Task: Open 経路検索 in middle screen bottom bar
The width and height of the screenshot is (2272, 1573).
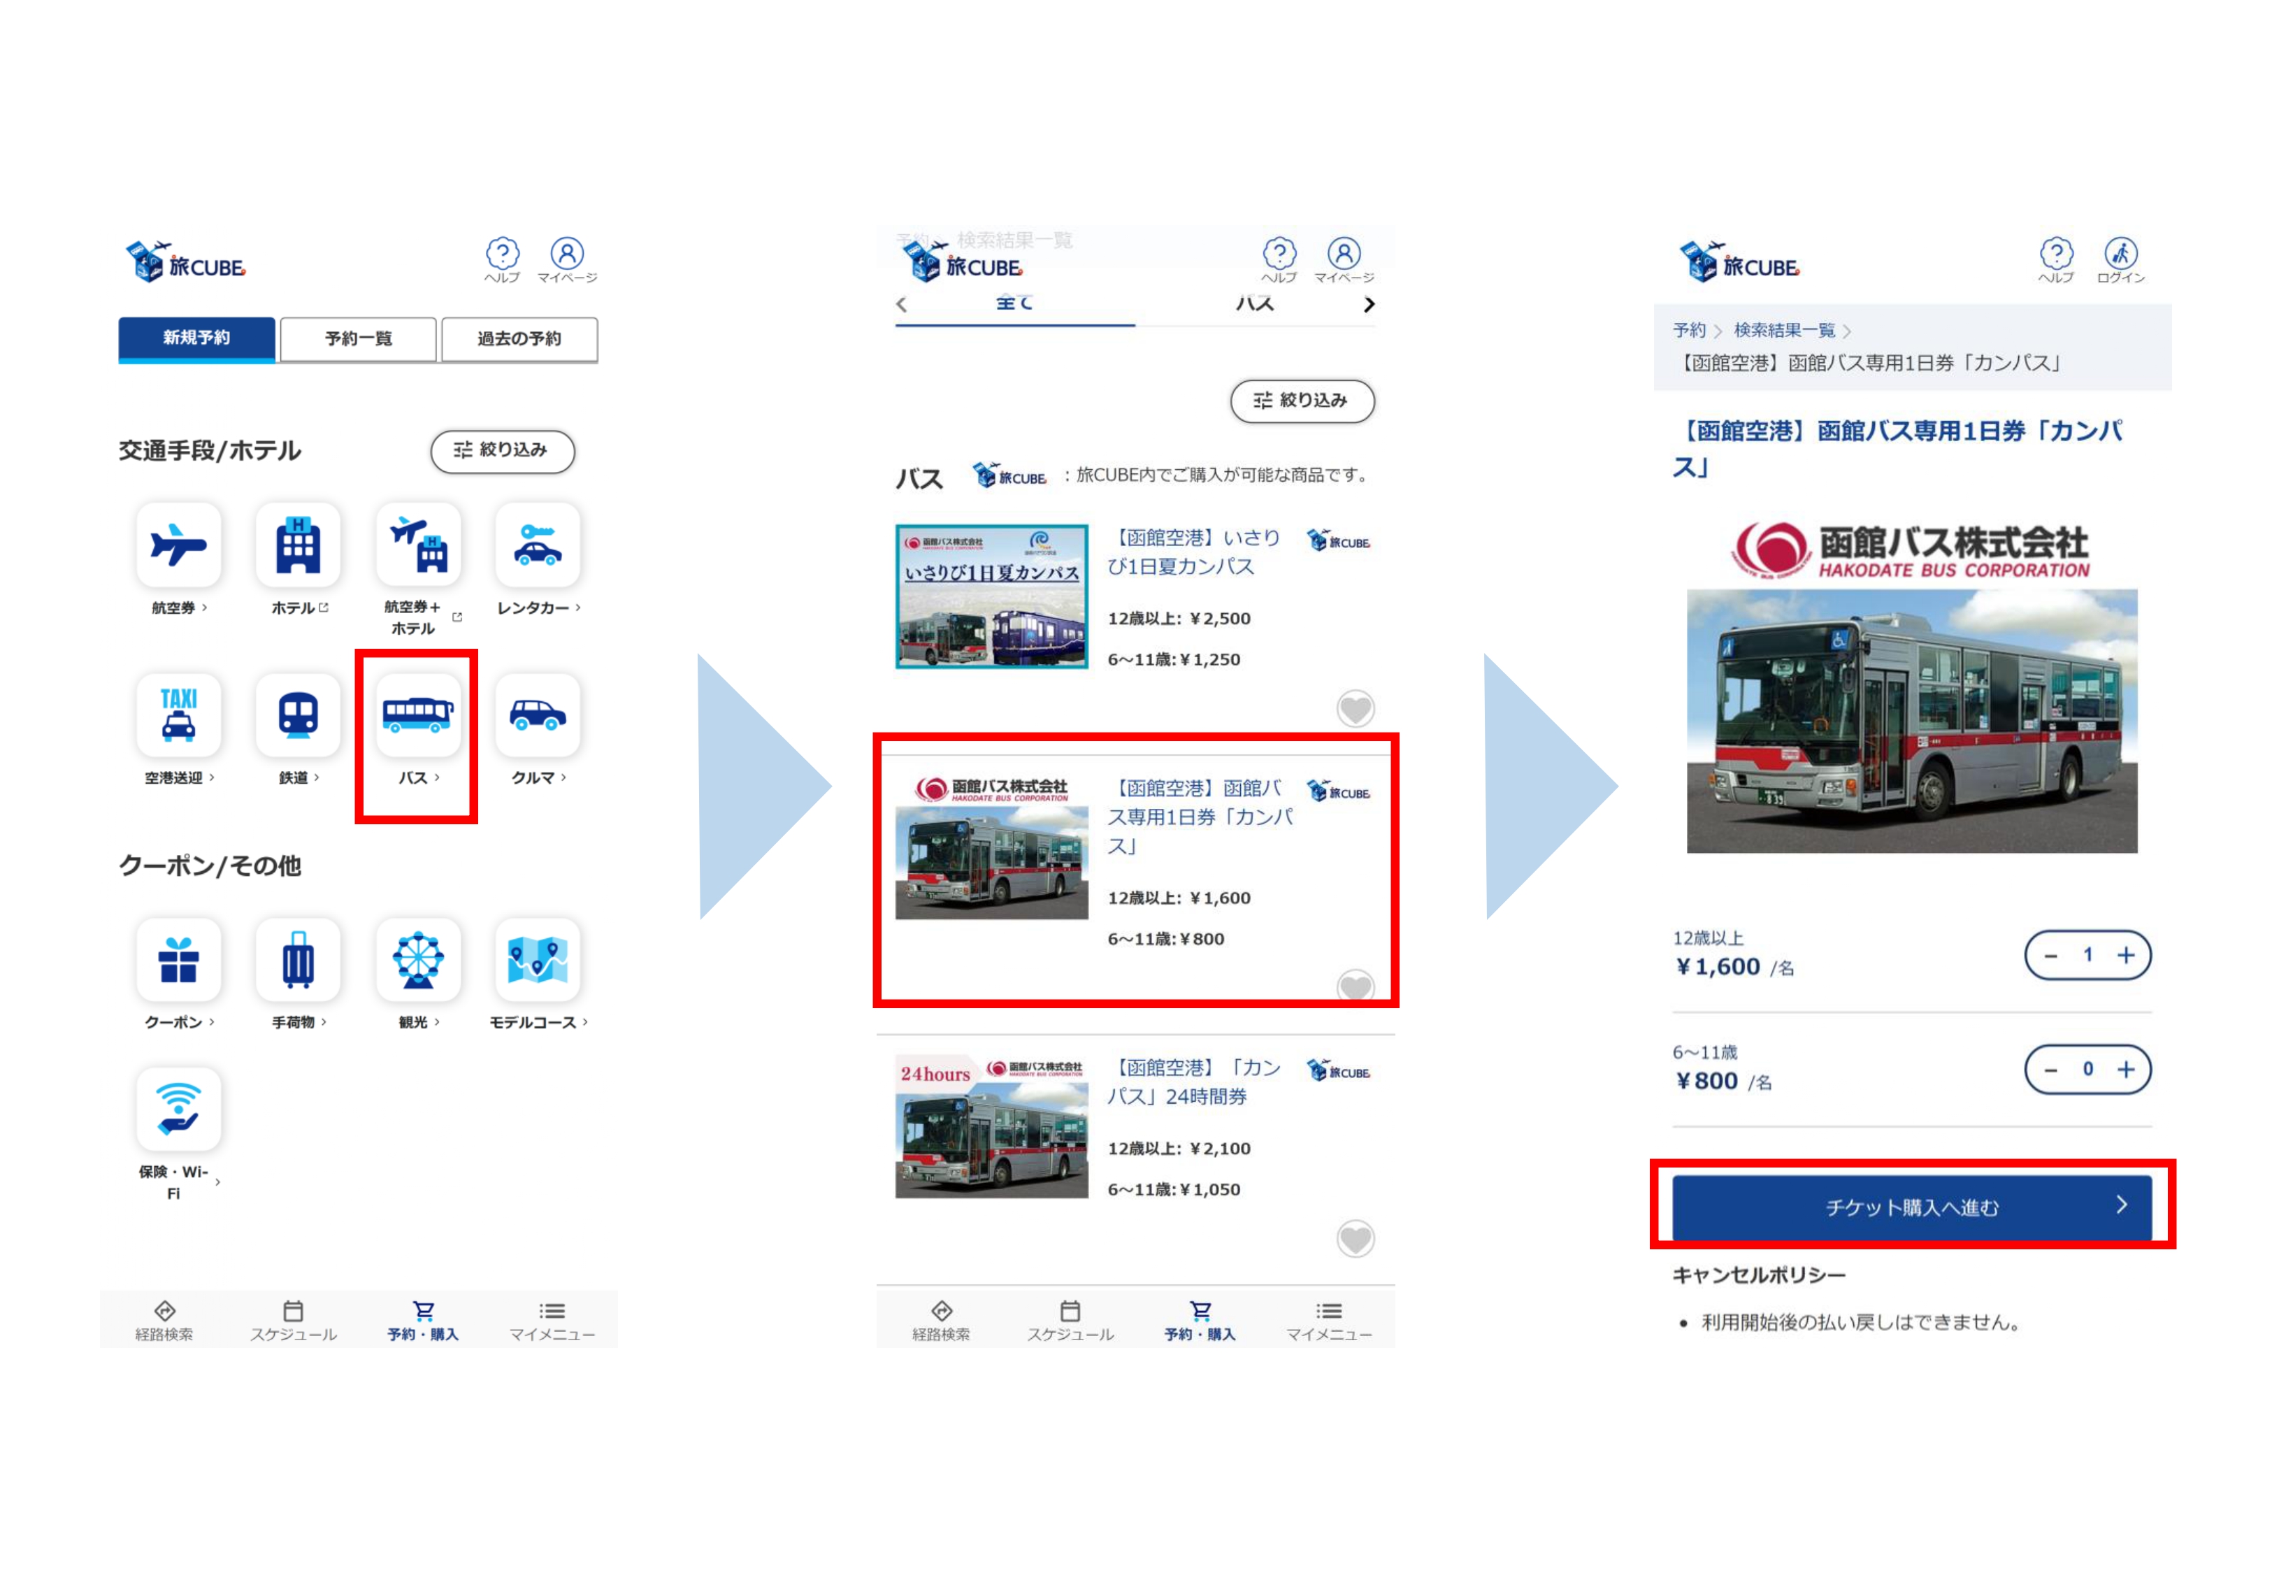Action: click(x=941, y=1322)
